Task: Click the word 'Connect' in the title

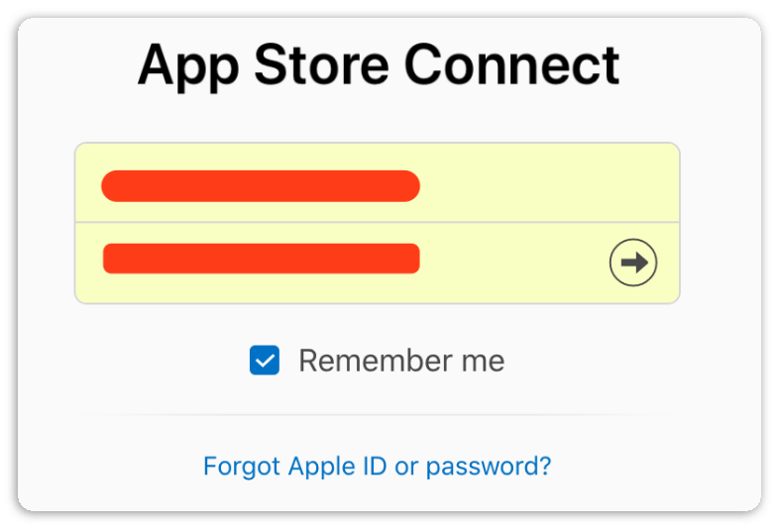Action: (x=511, y=65)
